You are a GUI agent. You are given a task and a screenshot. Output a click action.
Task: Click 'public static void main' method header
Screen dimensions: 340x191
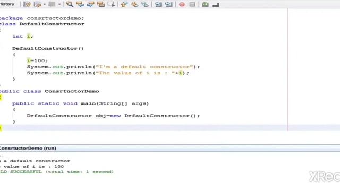click(80, 103)
